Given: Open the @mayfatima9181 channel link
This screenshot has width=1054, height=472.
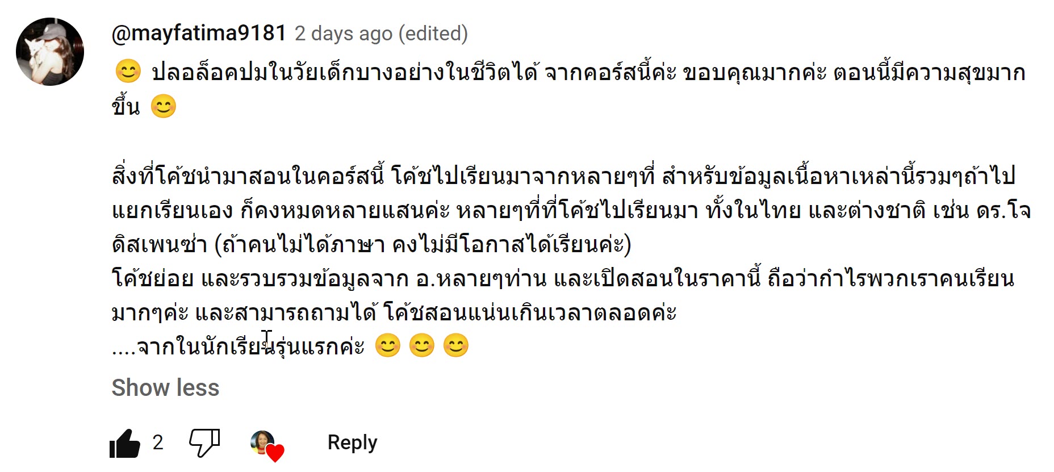Looking at the screenshot, I should coord(199,33).
